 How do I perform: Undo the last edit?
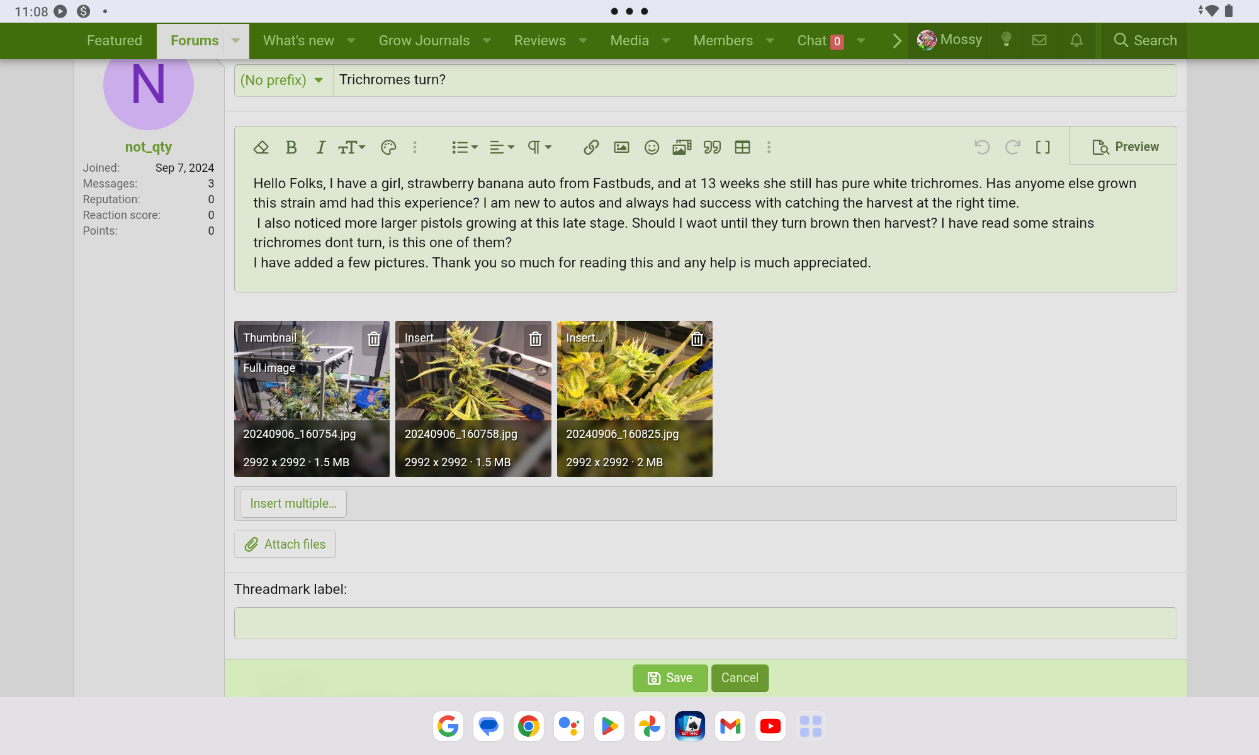click(x=982, y=147)
